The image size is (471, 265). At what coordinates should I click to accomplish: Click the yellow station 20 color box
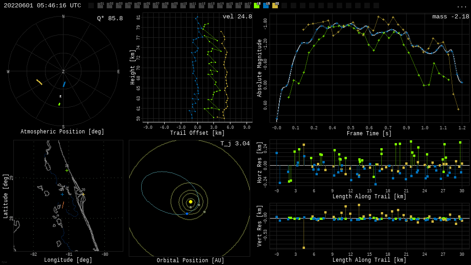275,6
